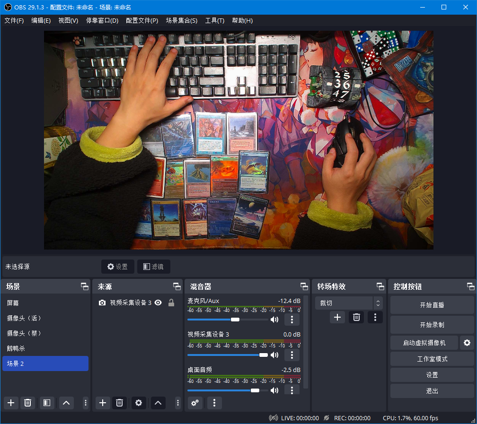Click the 开始录制 button
Image resolution: width=477 pixels, height=424 pixels.
point(432,325)
